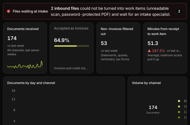Viewport: 190px width, 125px height.
Task: Click the count badge showing 2
Action: 179,11
